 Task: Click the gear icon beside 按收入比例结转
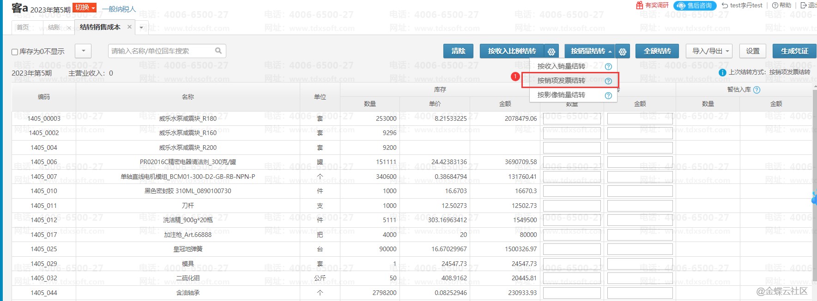point(551,52)
